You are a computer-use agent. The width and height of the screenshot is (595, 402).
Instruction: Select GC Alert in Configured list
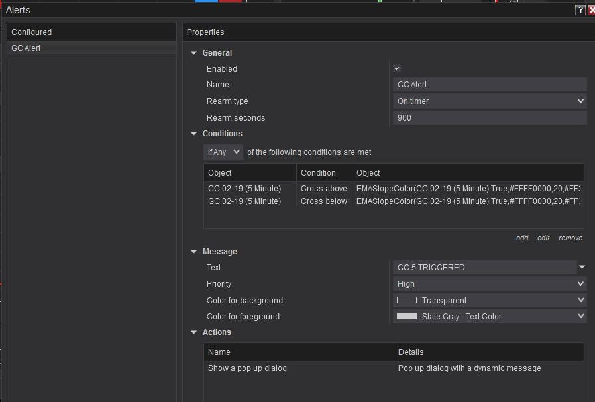(x=27, y=48)
